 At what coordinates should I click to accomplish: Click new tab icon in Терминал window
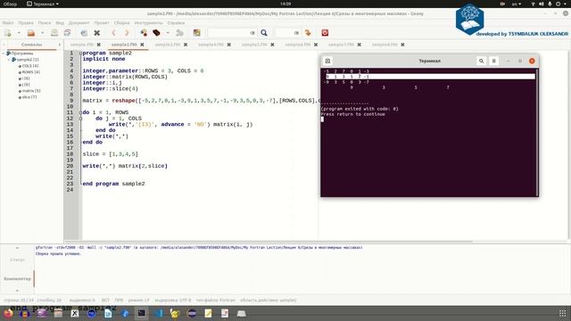tap(327, 61)
